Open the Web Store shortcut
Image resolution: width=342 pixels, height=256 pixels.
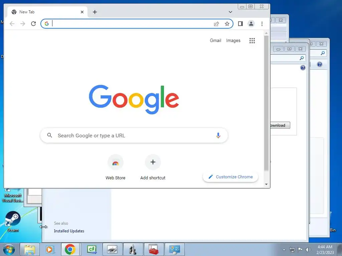pyautogui.click(x=115, y=167)
